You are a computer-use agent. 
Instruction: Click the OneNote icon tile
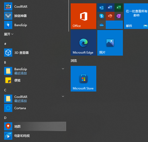[119, 16]
